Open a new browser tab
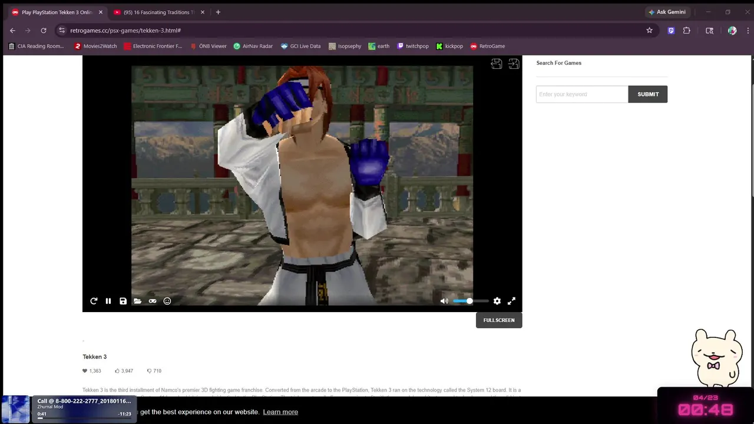The height and width of the screenshot is (424, 754). coord(218,12)
